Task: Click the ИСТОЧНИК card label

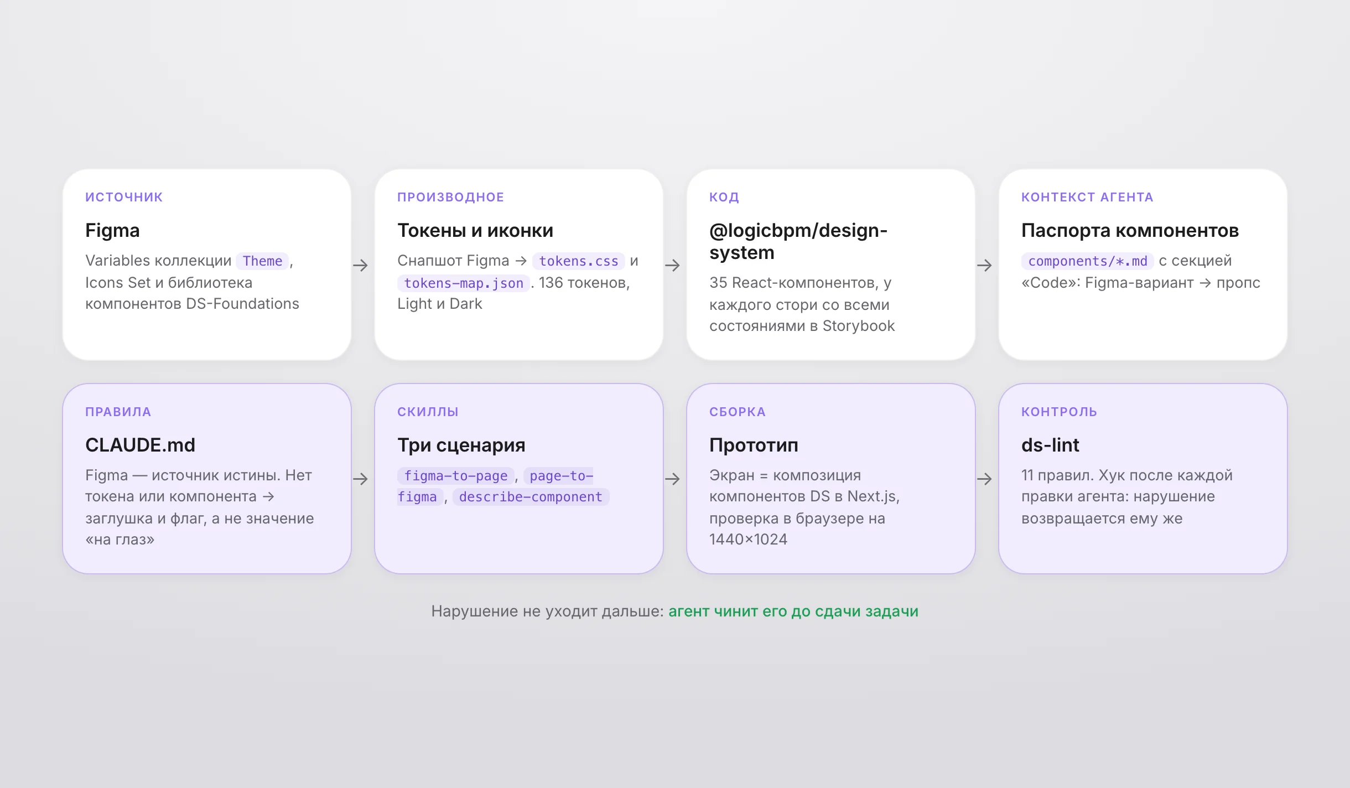Action: click(124, 197)
